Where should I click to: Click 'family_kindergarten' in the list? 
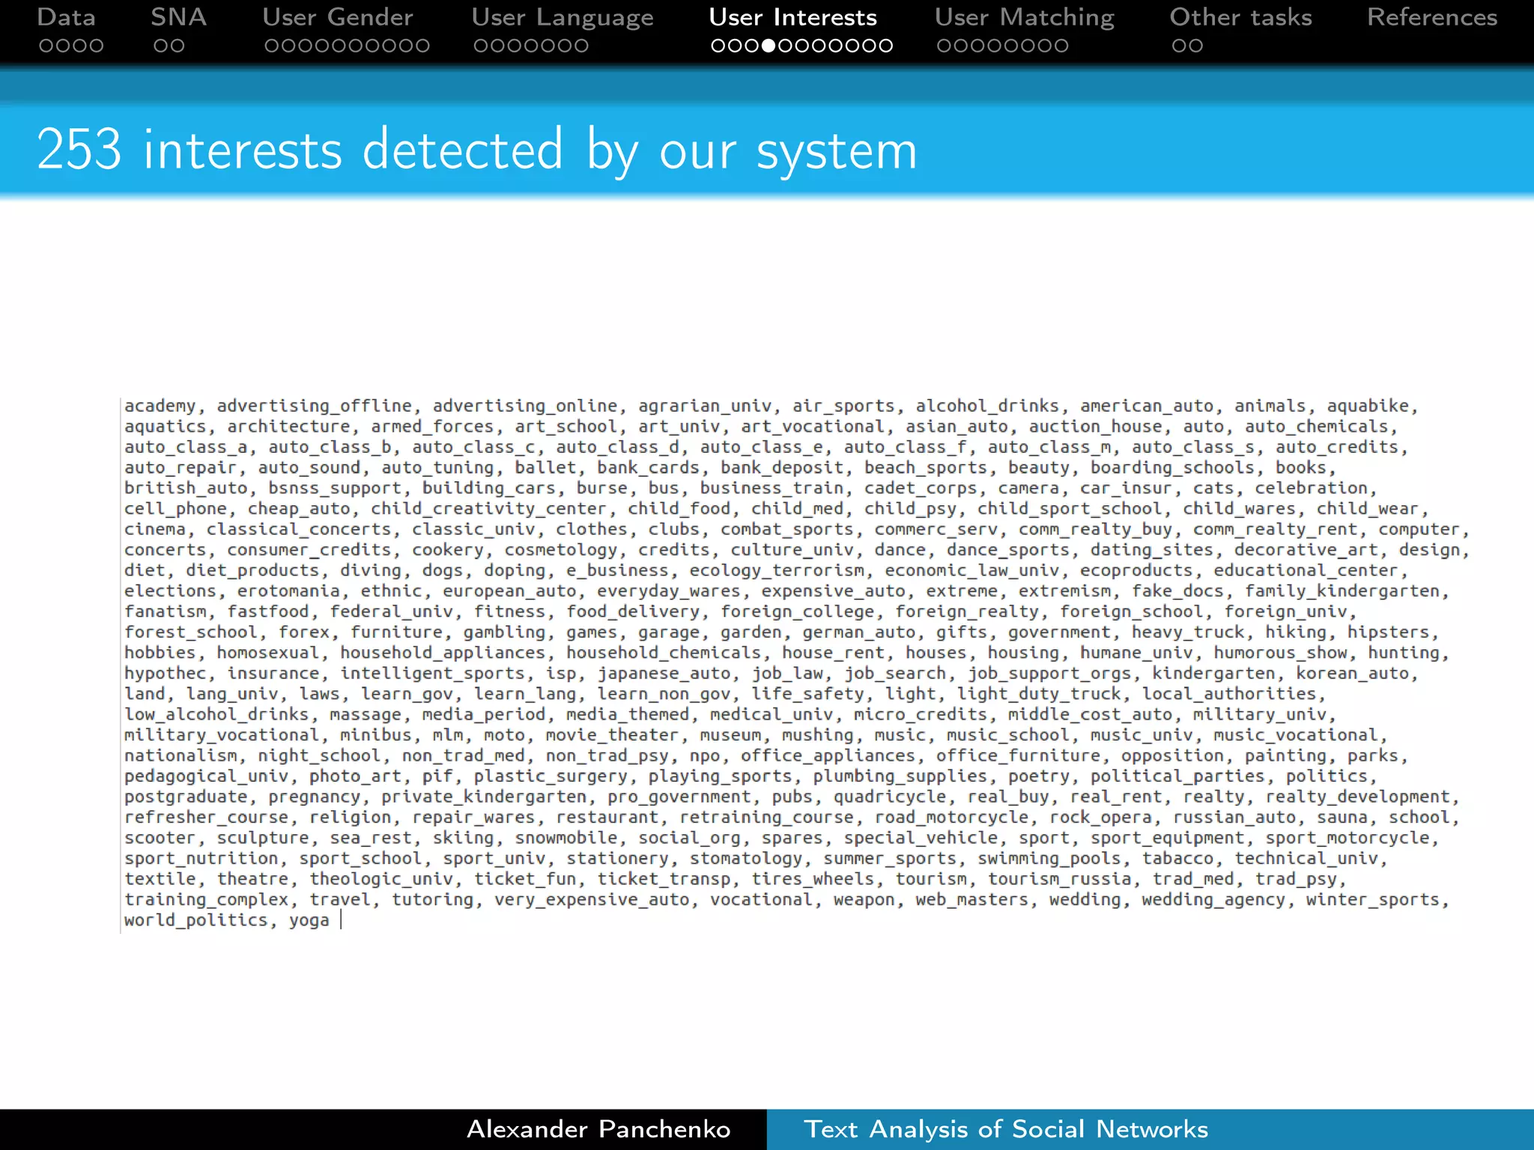[x=1342, y=591]
